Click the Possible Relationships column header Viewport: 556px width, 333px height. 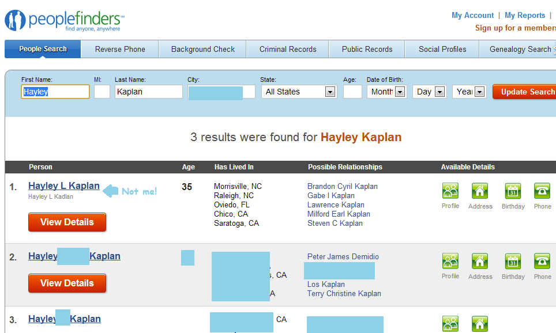345,167
